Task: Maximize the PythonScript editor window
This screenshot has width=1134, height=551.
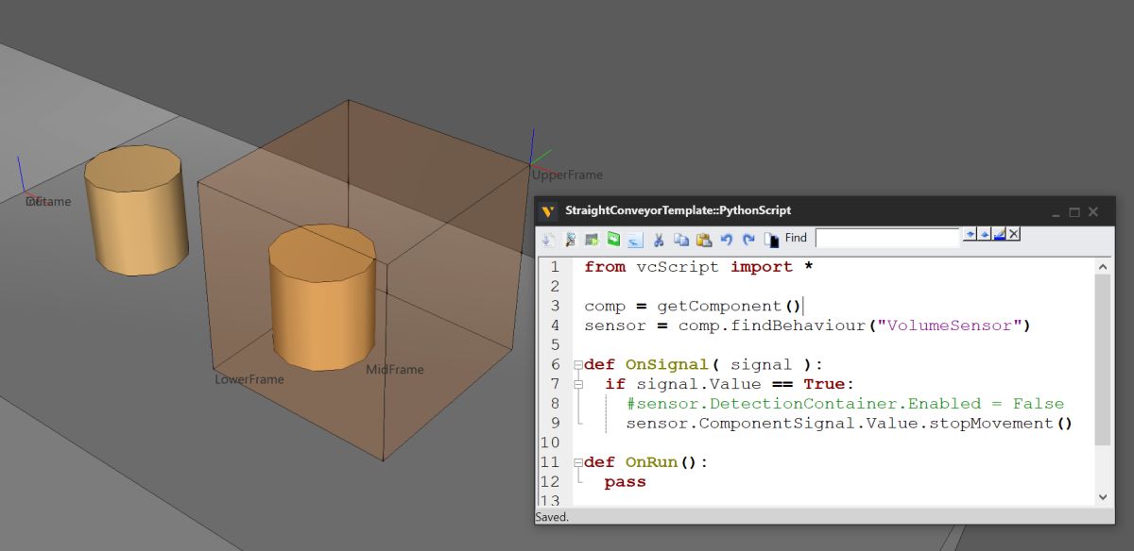Action: coord(1074,212)
